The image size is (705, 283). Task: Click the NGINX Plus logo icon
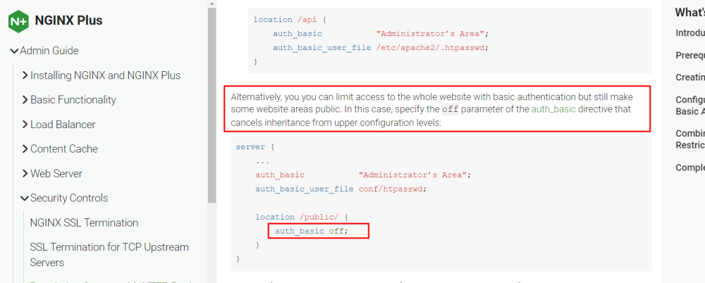(x=18, y=20)
